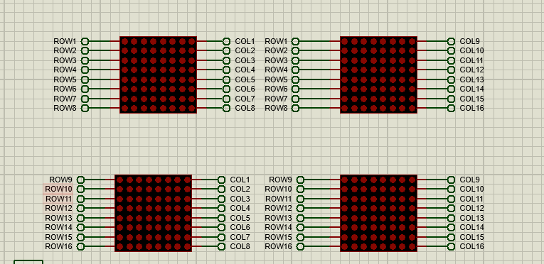The image size is (544, 264).
Task: Click the ROW5 terminal wired opposite COL13
Action: 295,79
